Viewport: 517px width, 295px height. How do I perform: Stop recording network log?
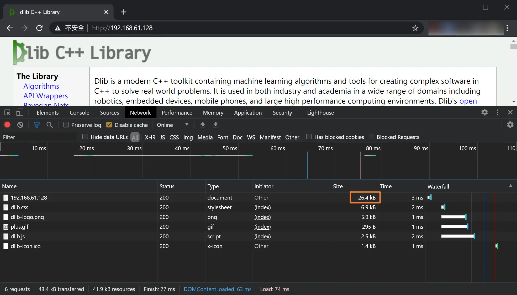[x=7, y=125]
